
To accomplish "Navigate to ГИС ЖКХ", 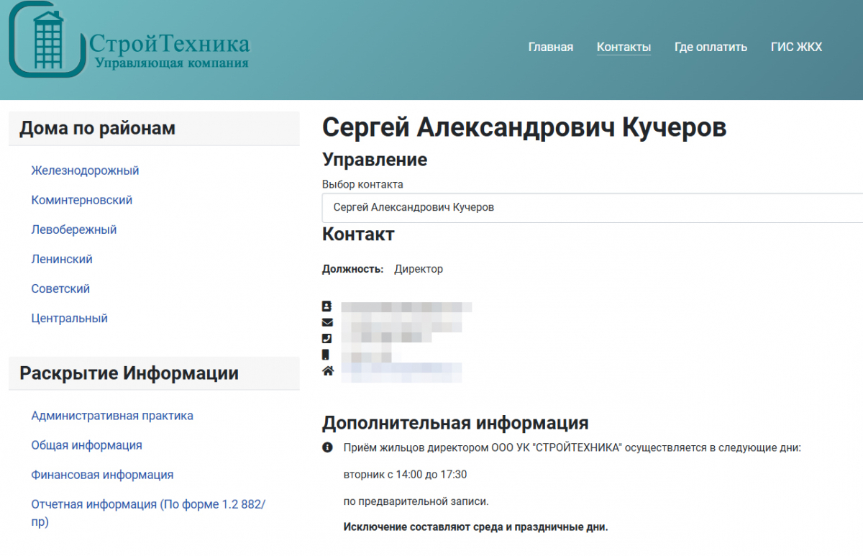I will click(x=796, y=47).
